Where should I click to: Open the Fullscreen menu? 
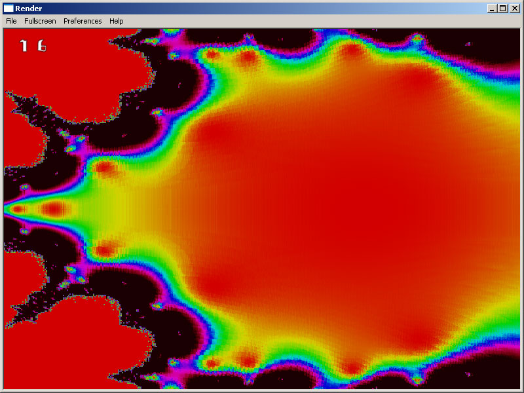(40, 21)
